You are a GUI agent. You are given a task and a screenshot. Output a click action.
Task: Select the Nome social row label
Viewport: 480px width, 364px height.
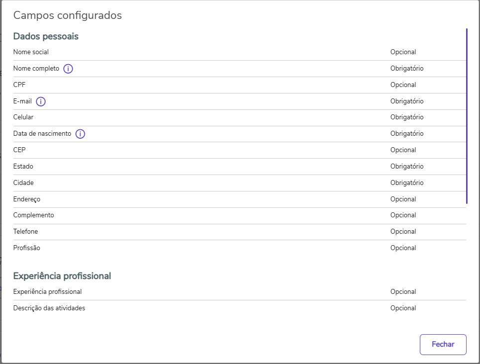coord(31,52)
